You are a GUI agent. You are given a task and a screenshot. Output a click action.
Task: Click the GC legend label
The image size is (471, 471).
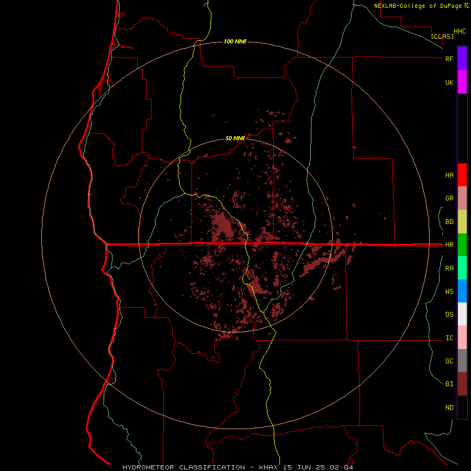point(449,361)
